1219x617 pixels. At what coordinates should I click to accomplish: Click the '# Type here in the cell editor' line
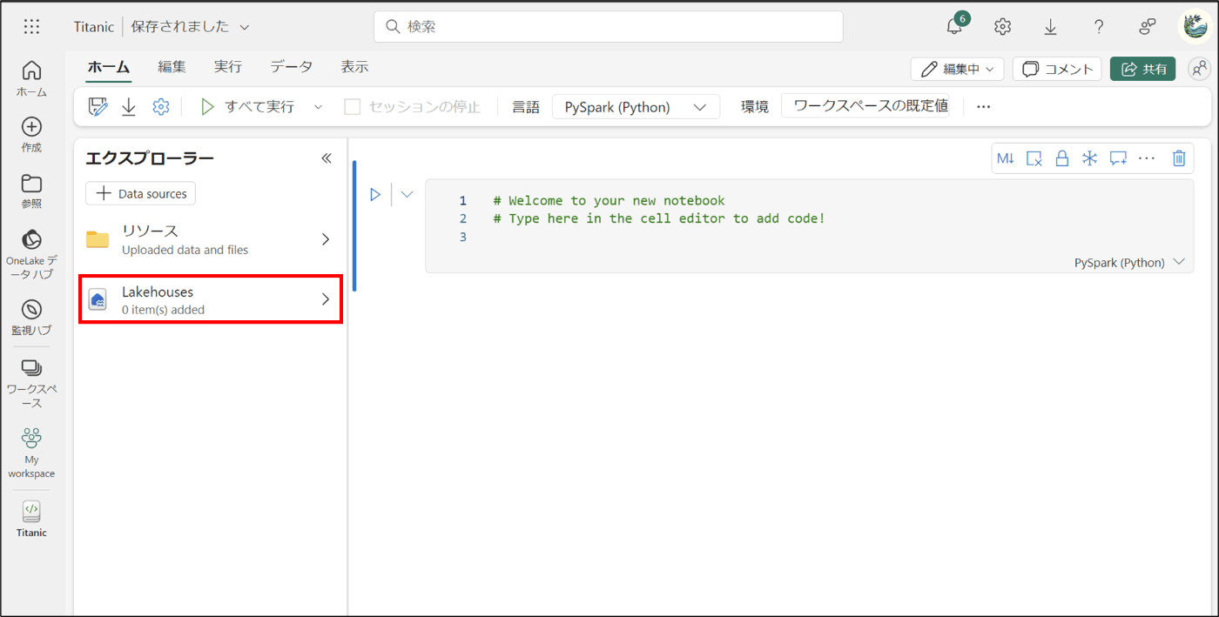[x=658, y=218]
